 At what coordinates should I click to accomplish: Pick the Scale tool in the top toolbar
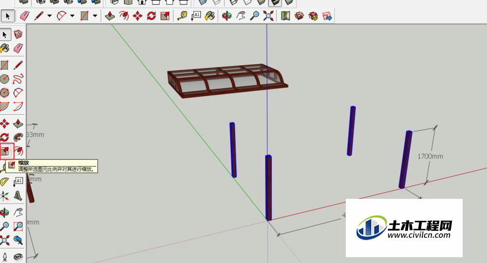165,16
